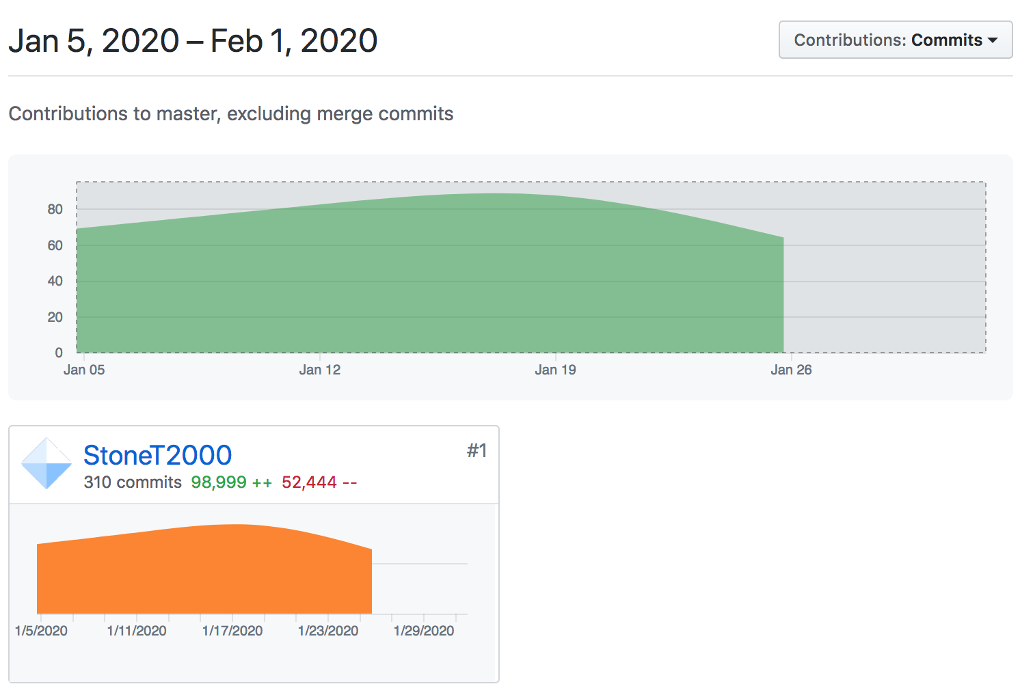The image size is (1020, 697).
Task: Click the 1/5/2020 tick label
Action: pos(41,631)
